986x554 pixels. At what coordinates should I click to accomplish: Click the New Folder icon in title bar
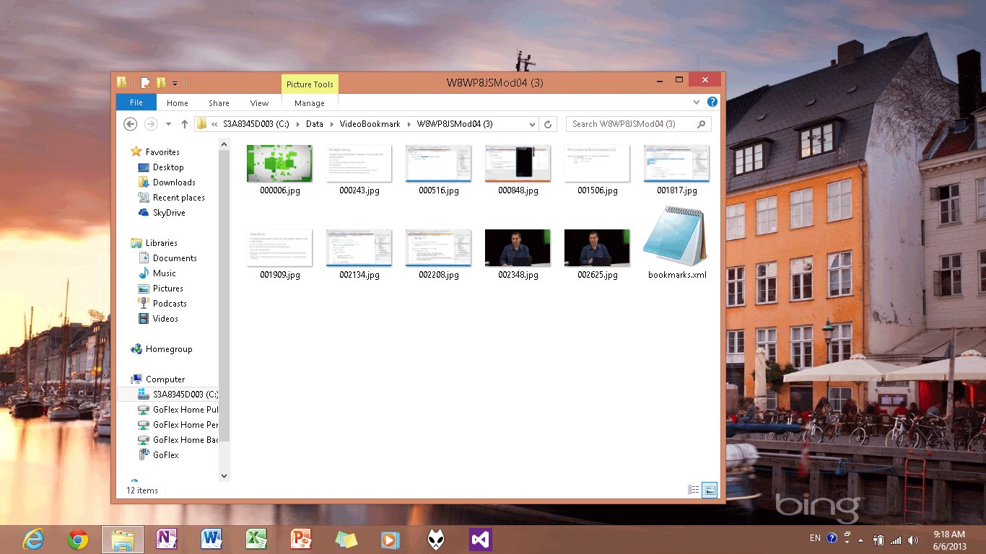161,83
